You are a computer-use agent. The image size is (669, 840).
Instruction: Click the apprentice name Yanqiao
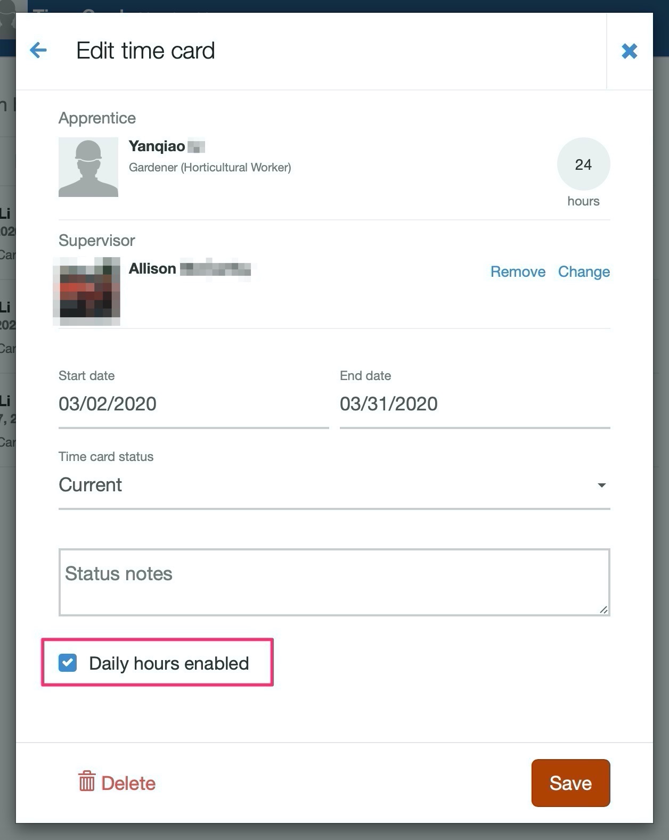157,146
